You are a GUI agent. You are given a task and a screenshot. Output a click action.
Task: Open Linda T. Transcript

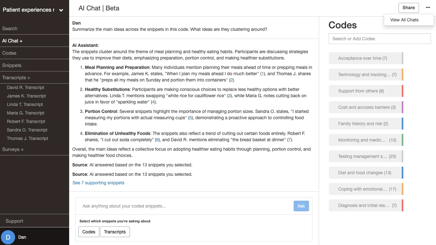coord(25,104)
